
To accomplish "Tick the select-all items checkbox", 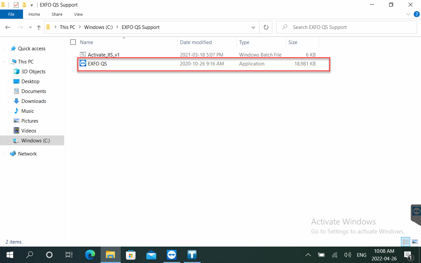I will click(73, 42).
